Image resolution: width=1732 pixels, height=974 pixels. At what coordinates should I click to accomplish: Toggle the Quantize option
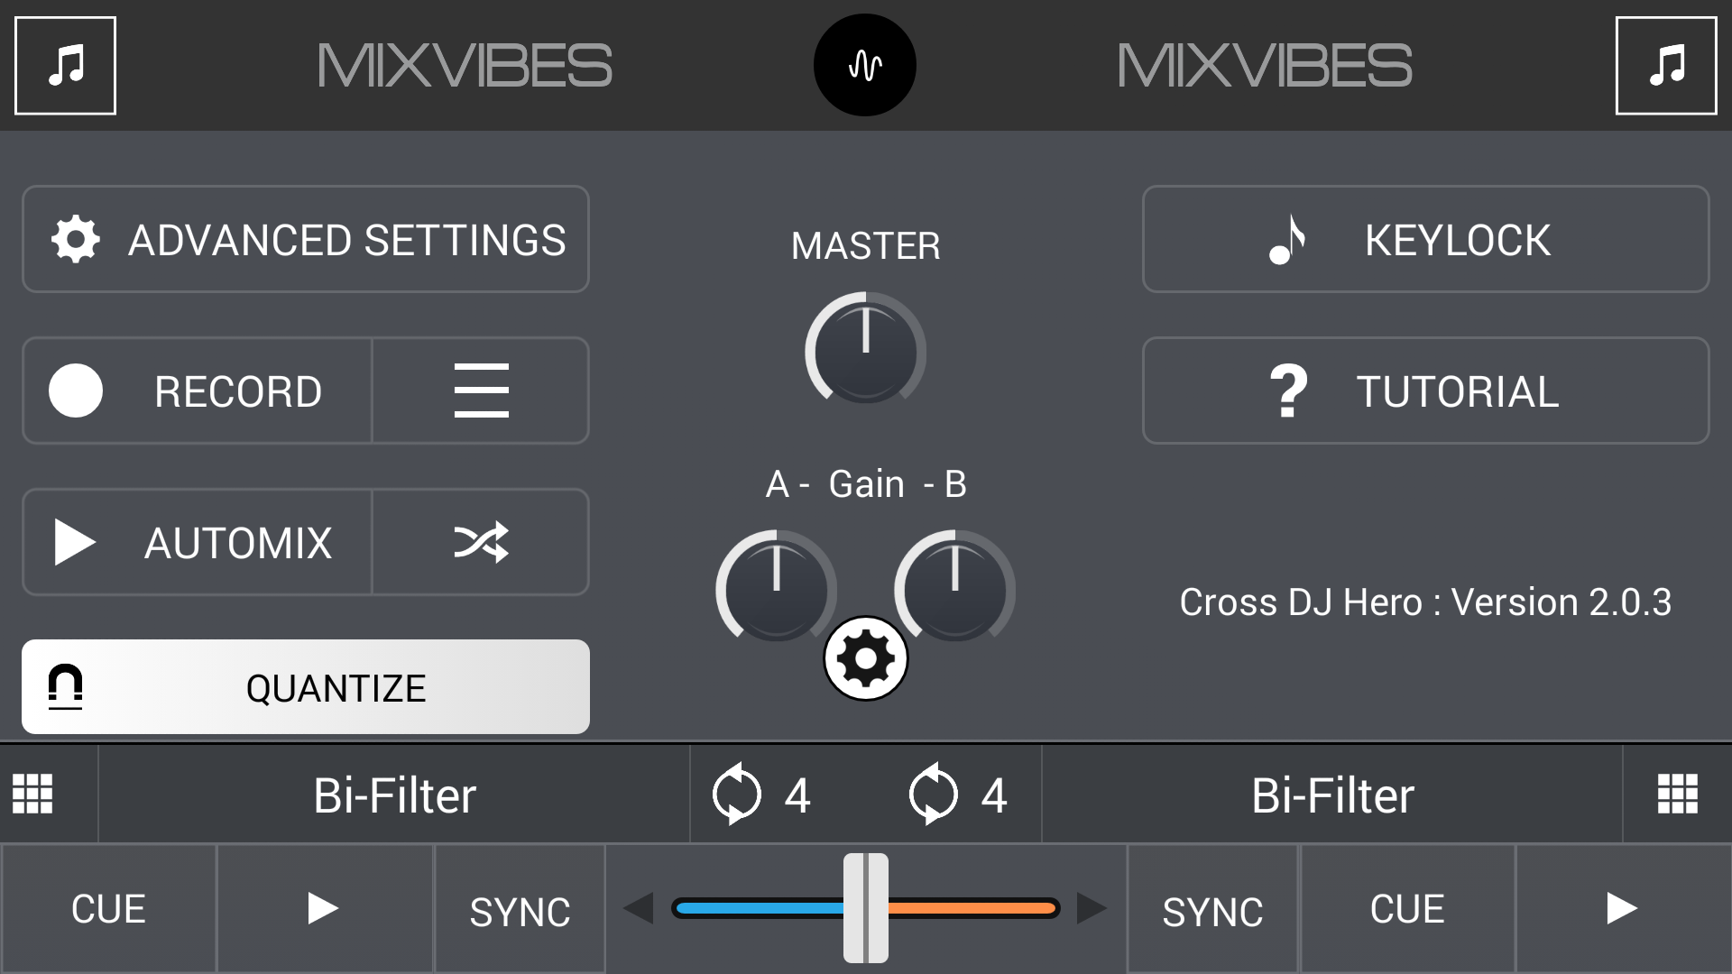click(x=306, y=687)
